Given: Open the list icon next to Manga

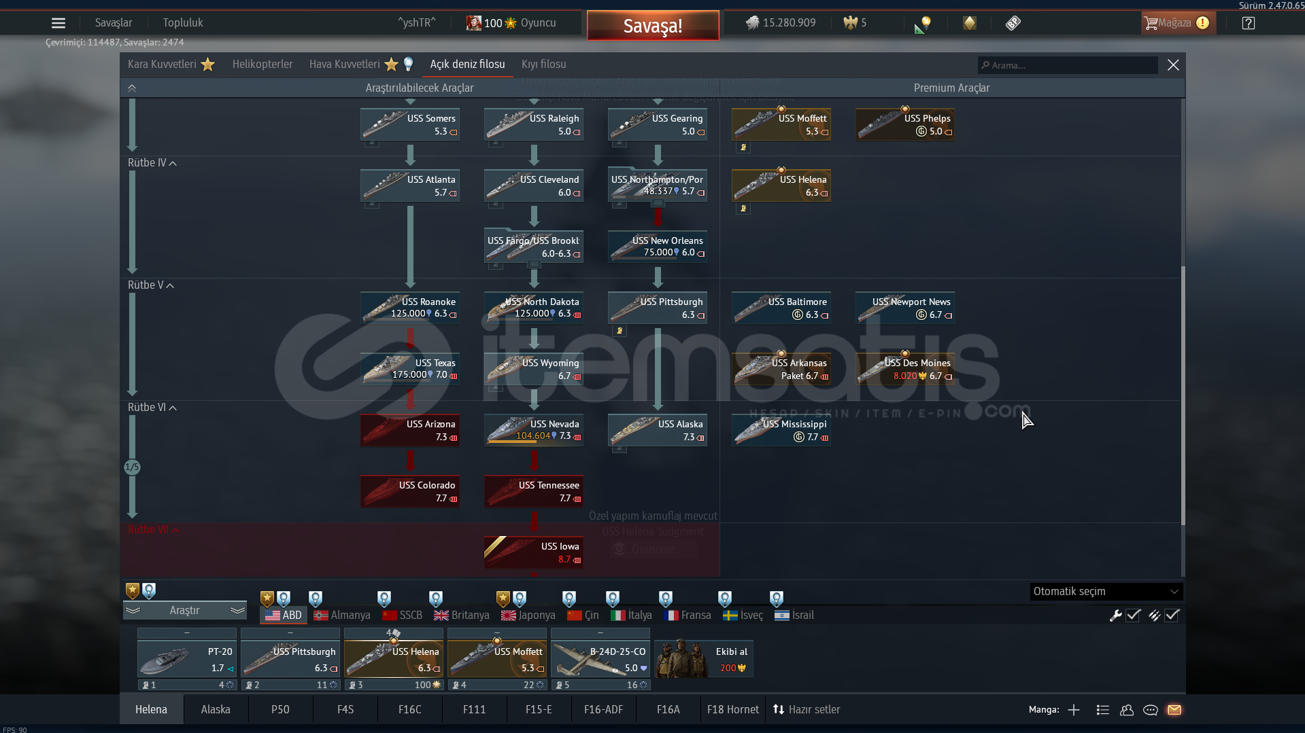Looking at the screenshot, I should pos(1103,710).
